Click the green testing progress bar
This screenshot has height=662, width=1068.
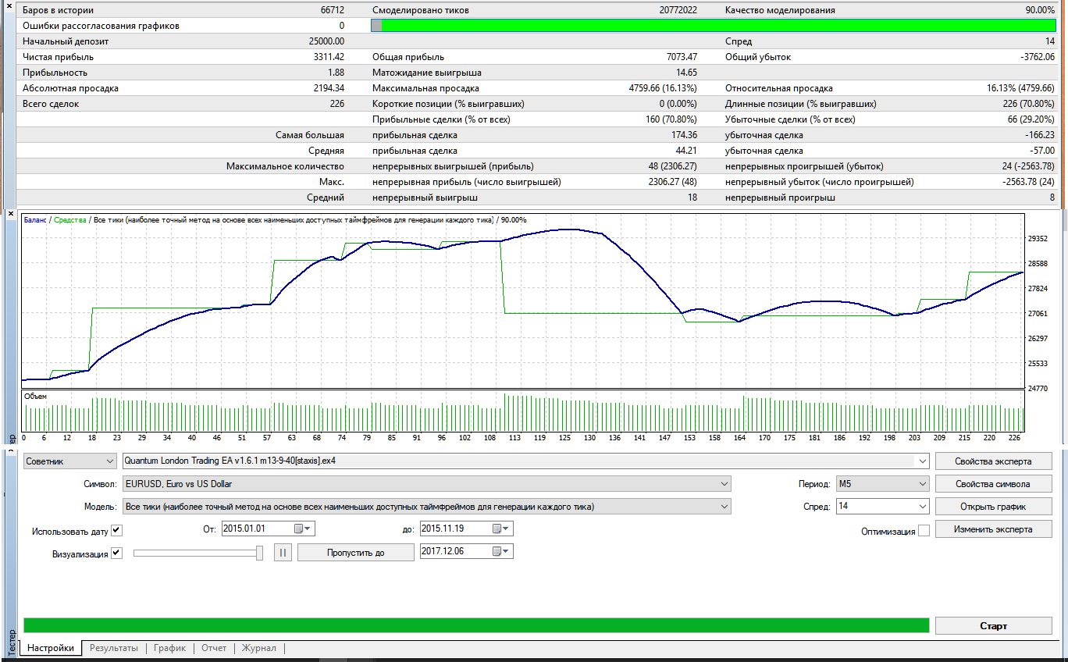coord(476,625)
